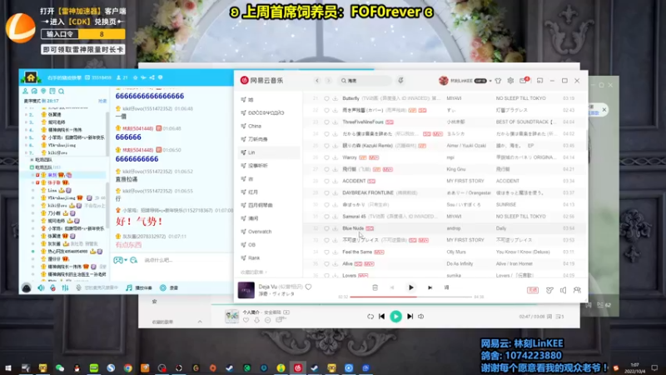Like the Warcry song heart
Viewport: 666px width, 375px height.
click(326, 157)
